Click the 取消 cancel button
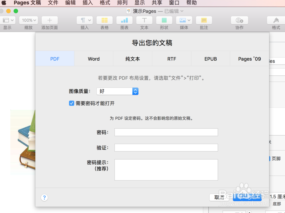Image resolution: width=285 pixels, height=213 pixels. point(219,197)
